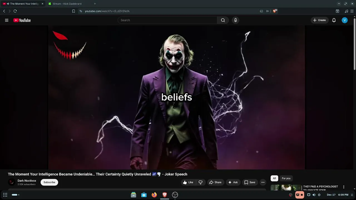Click the Ask button

tap(233, 182)
